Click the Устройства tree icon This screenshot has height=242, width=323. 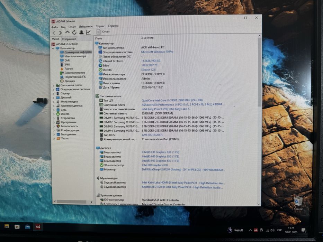(58, 118)
